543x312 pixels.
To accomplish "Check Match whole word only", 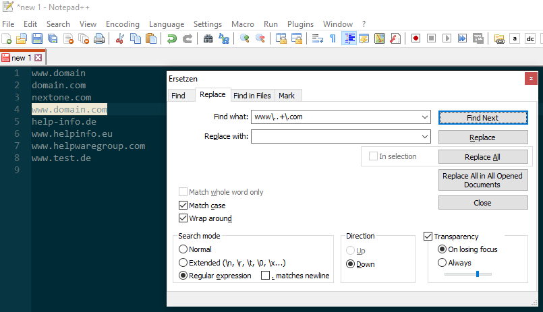I will [183, 192].
